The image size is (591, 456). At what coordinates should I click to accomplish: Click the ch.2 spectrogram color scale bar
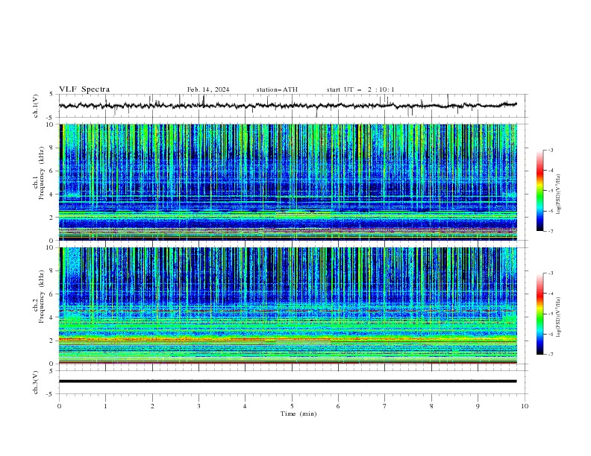pyautogui.click(x=540, y=314)
